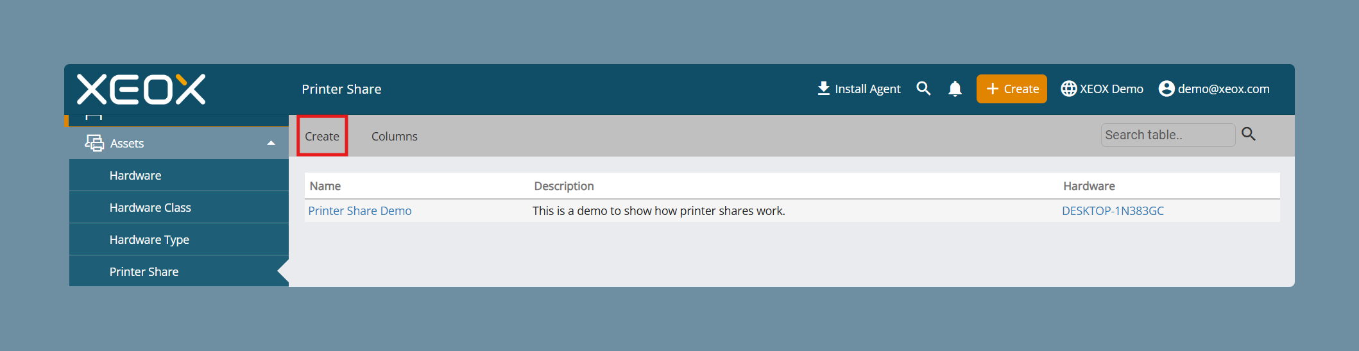Viewport: 1359px width, 351px height.
Task: Click the Install Agent download icon
Action: click(824, 89)
